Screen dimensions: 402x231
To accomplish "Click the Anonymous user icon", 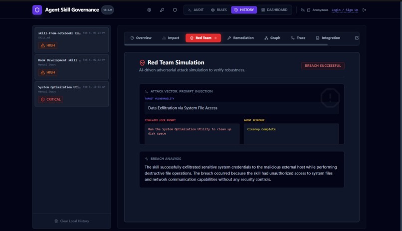I will [309, 10].
